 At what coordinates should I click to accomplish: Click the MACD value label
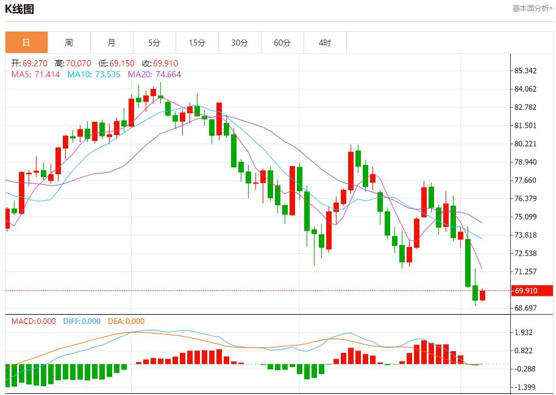pos(34,321)
